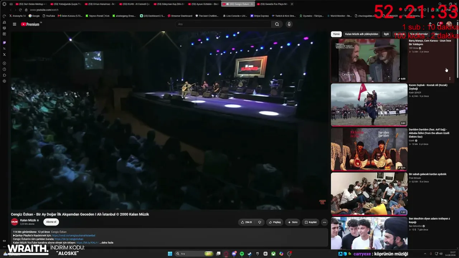Viewport: 459px width, 258px height.
Task: Open 'Stripe Express' bookmark
Action: (260, 16)
